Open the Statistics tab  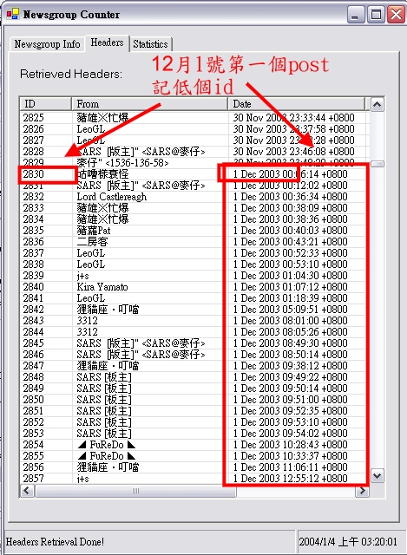(x=150, y=44)
